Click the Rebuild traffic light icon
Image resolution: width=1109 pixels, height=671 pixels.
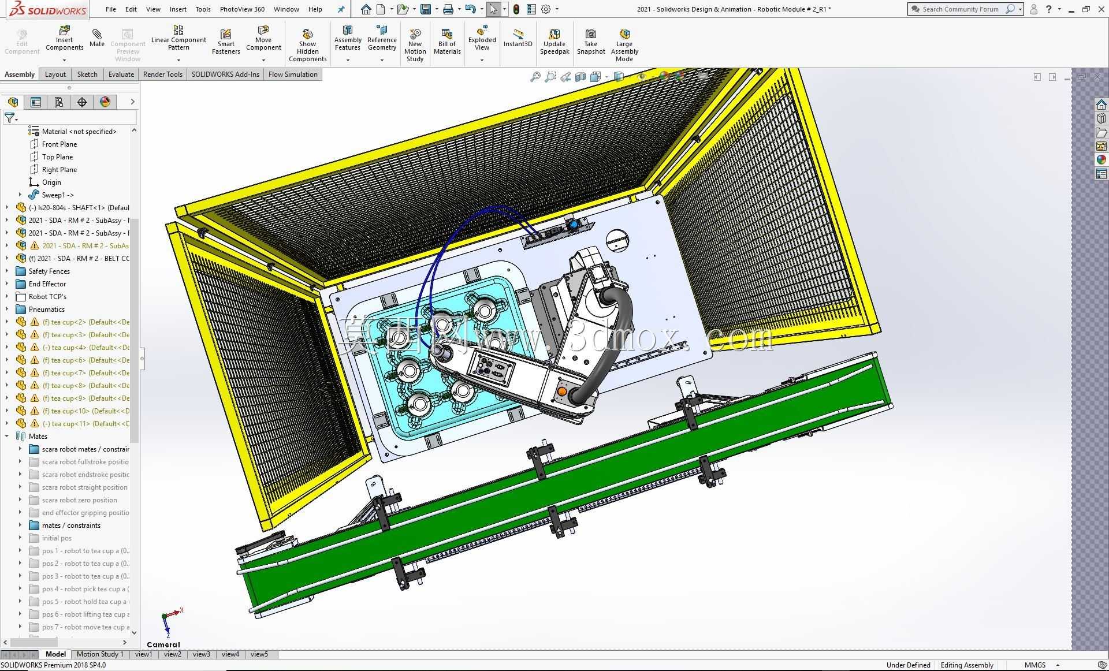516,9
